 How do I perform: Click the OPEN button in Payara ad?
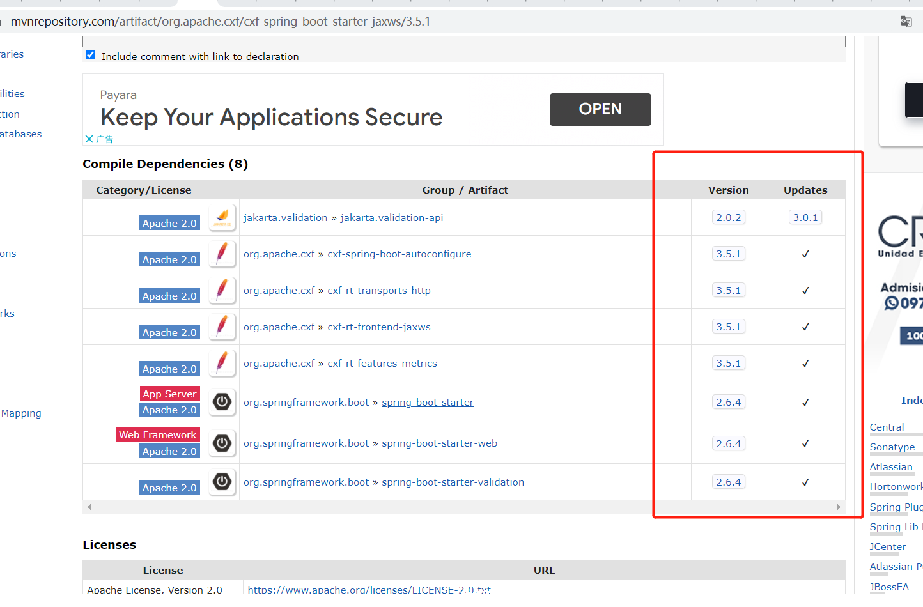tap(600, 109)
